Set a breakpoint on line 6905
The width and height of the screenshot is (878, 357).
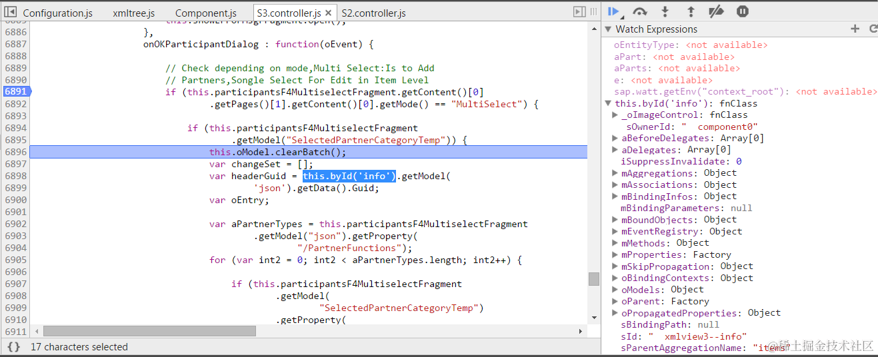(16, 260)
